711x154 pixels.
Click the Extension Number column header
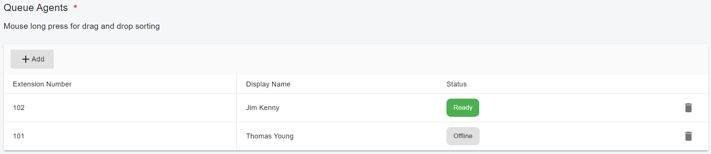pyautogui.click(x=42, y=84)
